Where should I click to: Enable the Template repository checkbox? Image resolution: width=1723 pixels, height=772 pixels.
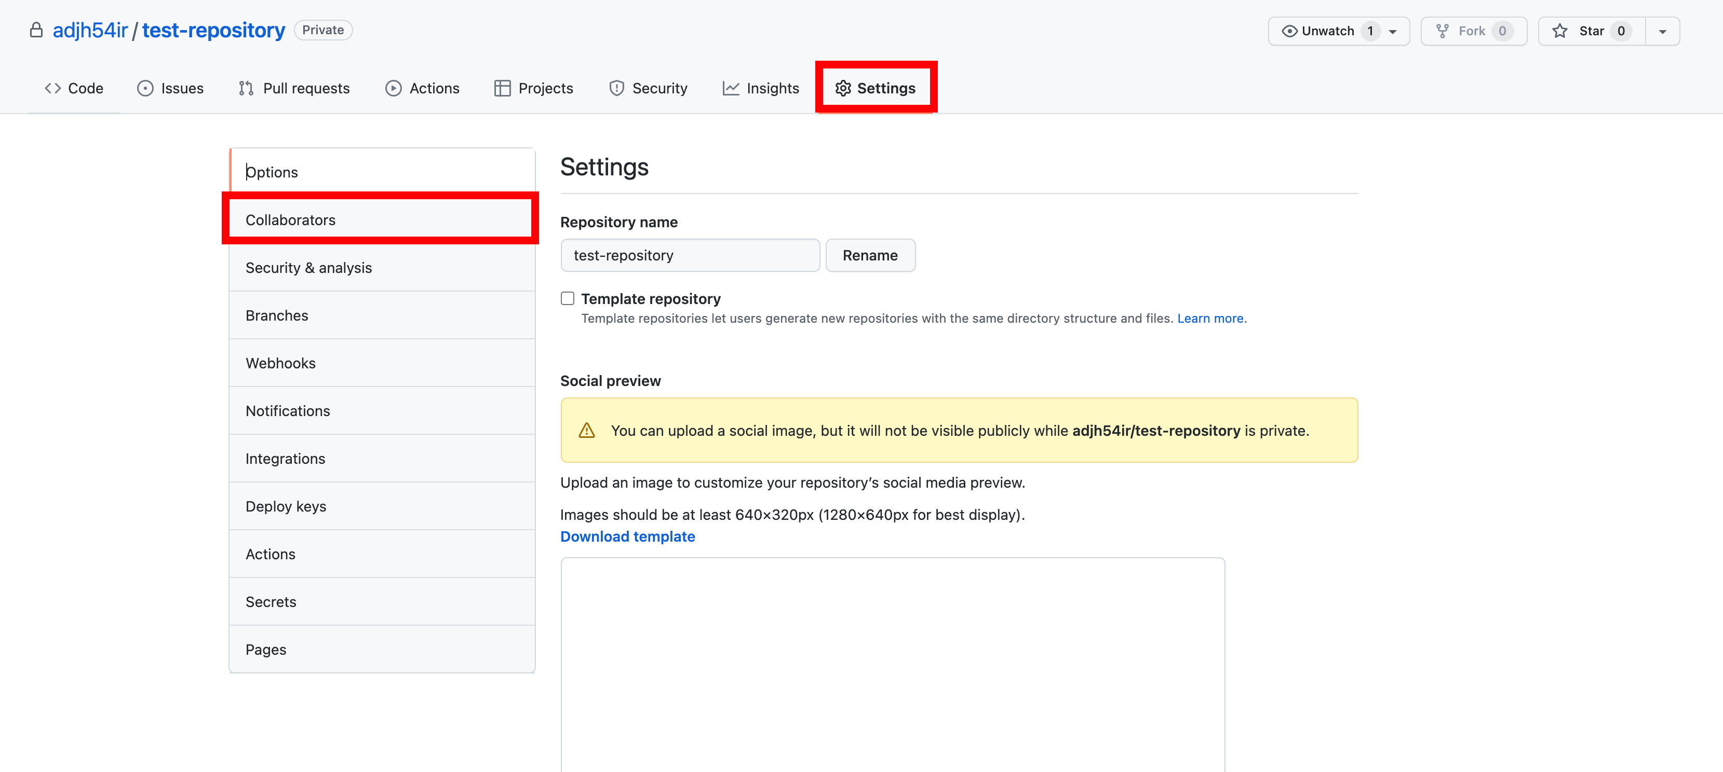pyautogui.click(x=567, y=298)
